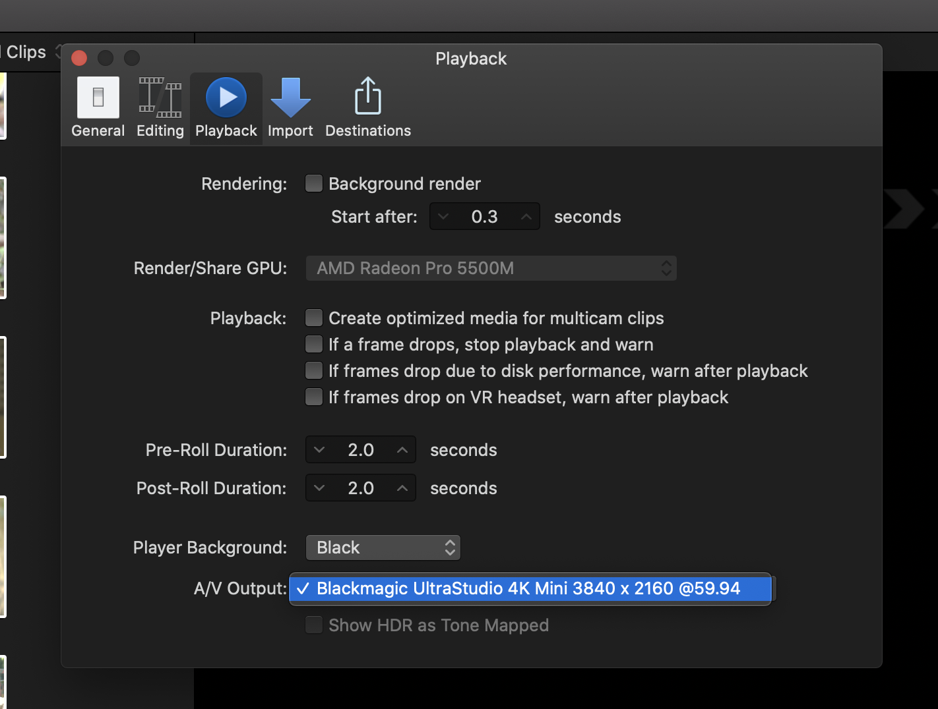Decrease the Pre-Roll Duration value
This screenshot has height=709, width=938.
point(320,450)
